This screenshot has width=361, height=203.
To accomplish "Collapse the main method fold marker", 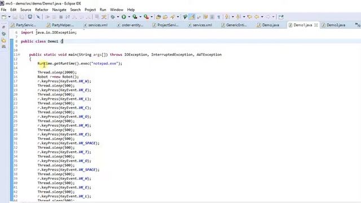I will (19, 55).
